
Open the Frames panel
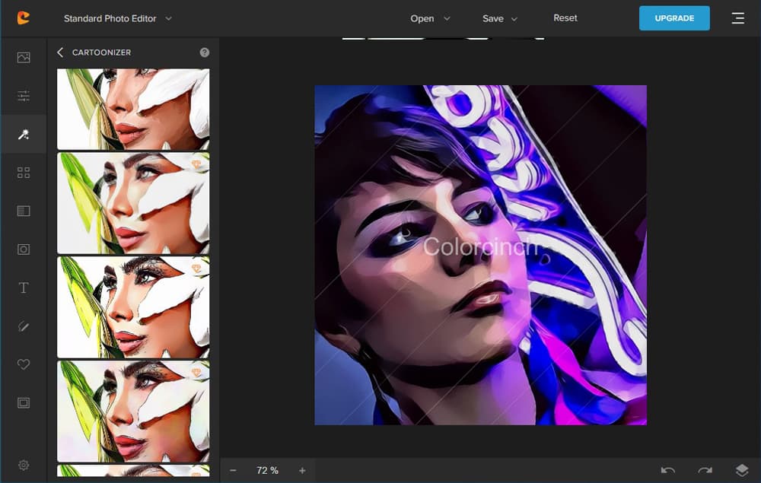tap(24, 403)
